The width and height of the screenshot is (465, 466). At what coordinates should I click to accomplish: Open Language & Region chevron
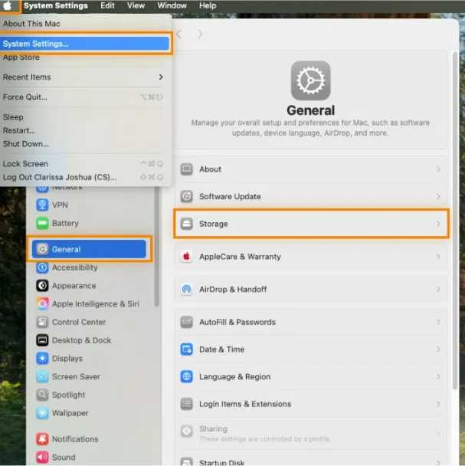coord(438,376)
